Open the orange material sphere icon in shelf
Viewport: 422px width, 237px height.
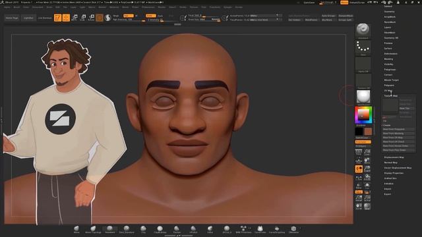100,18
